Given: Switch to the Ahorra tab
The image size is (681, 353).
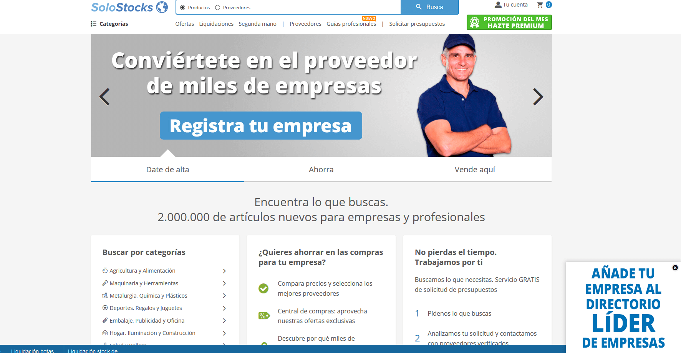Looking at the screenshot, I should click(321, 170).
